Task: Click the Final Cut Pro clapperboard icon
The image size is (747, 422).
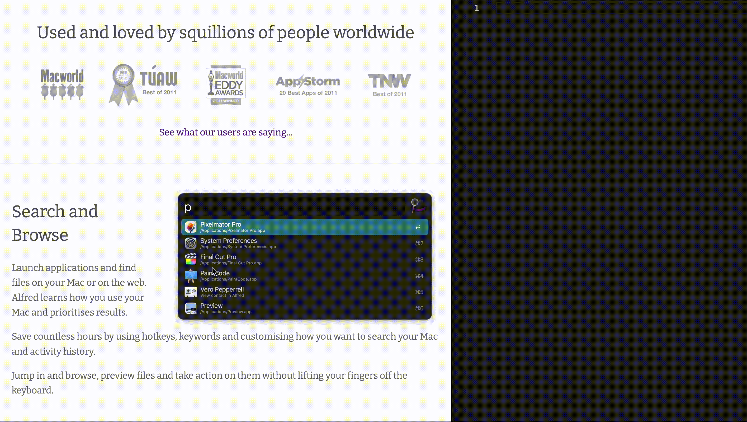Action: pos(191,259)
